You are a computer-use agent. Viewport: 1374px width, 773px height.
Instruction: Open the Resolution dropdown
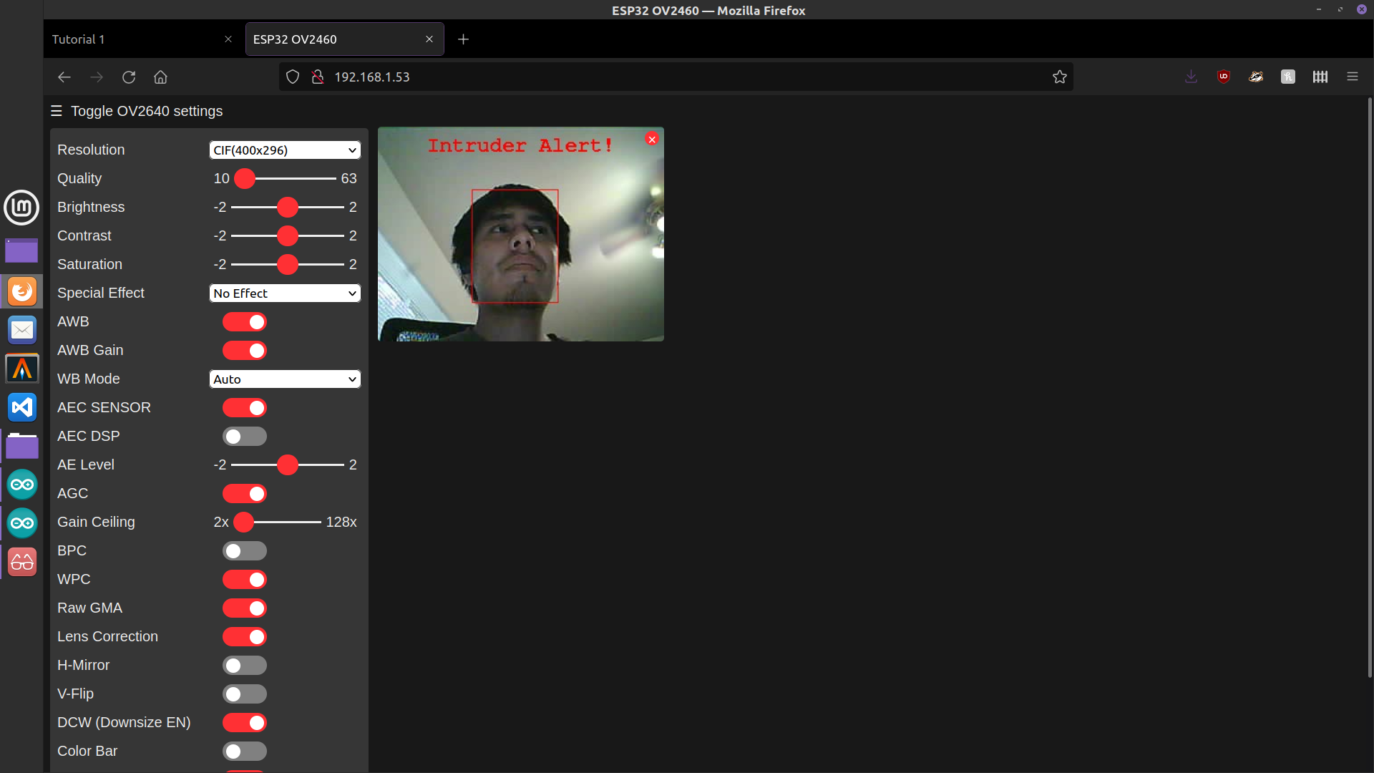click(285, 150)
